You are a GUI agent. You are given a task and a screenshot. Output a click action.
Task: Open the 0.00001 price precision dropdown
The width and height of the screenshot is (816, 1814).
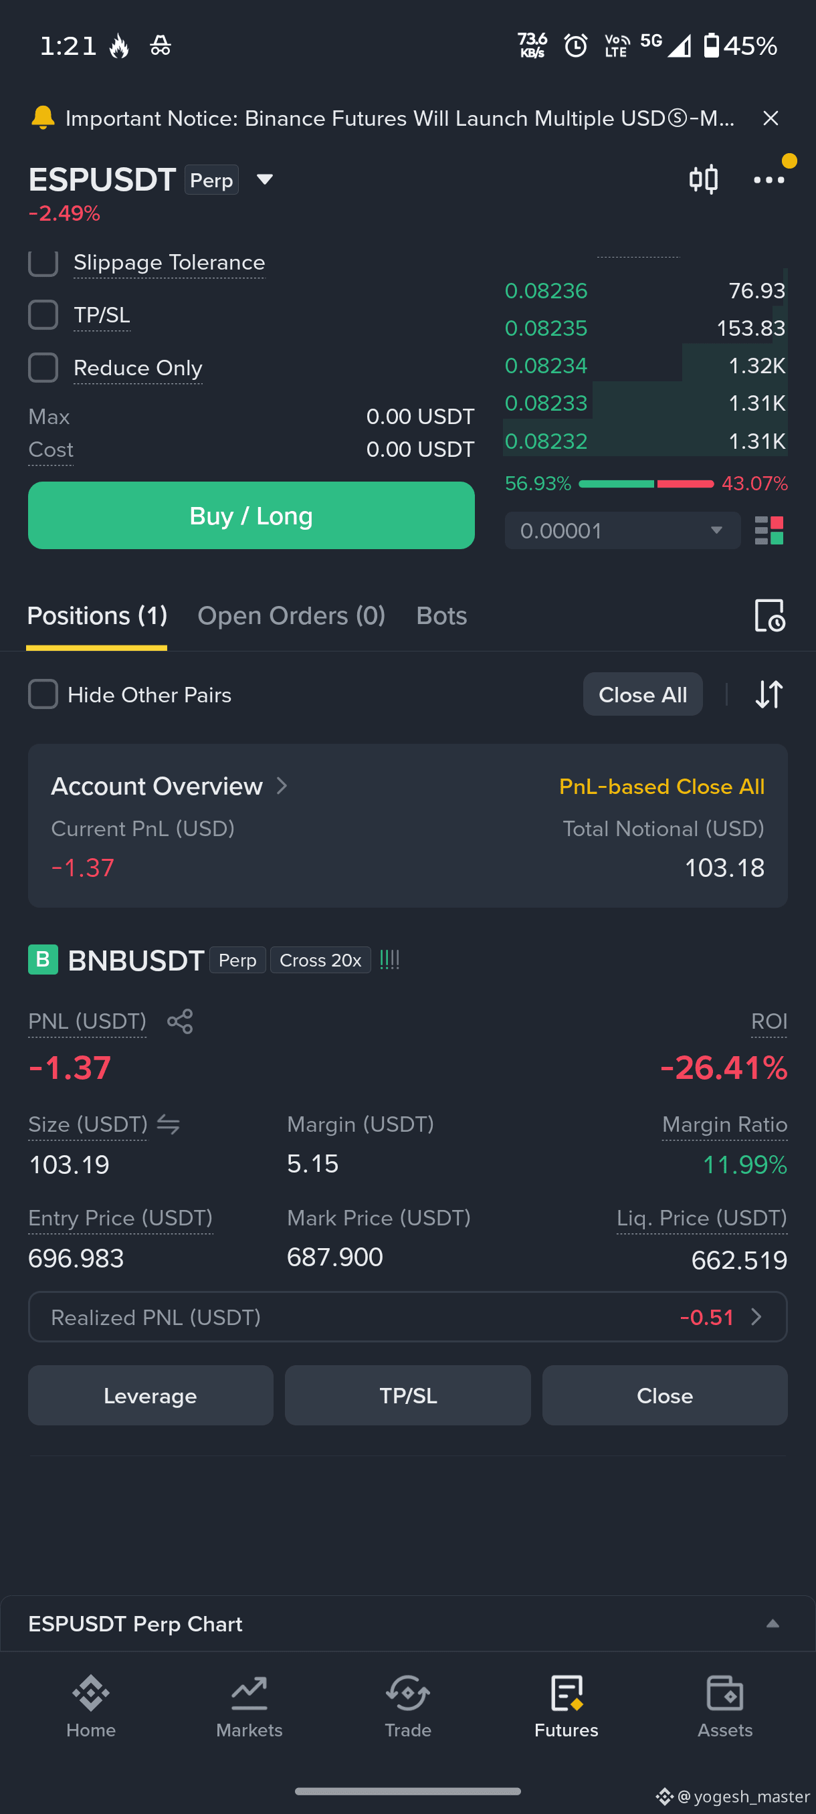[x=623, y=530]
